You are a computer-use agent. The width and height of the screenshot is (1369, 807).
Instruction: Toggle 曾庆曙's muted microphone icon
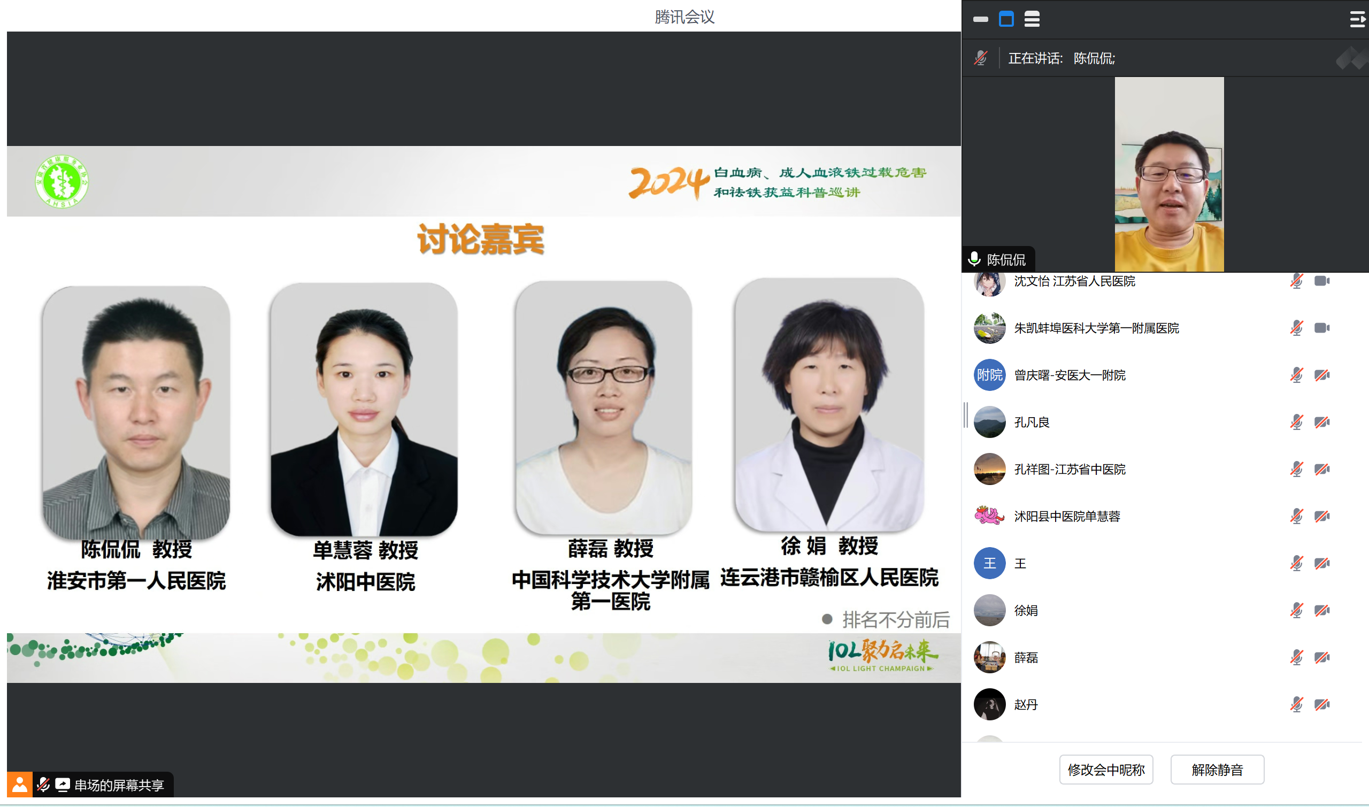pos(1296,375)
